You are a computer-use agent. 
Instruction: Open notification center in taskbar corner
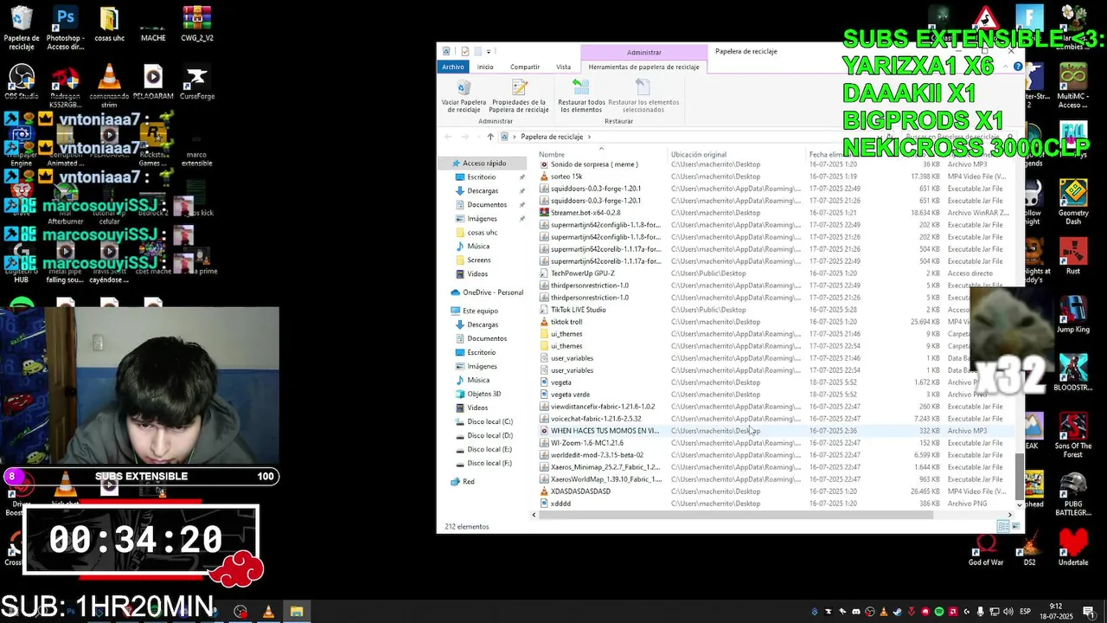pos(1089,612)
